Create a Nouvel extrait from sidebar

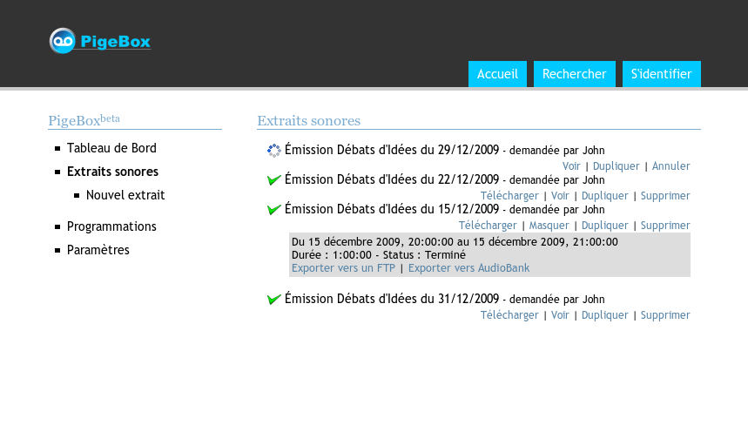125,195
